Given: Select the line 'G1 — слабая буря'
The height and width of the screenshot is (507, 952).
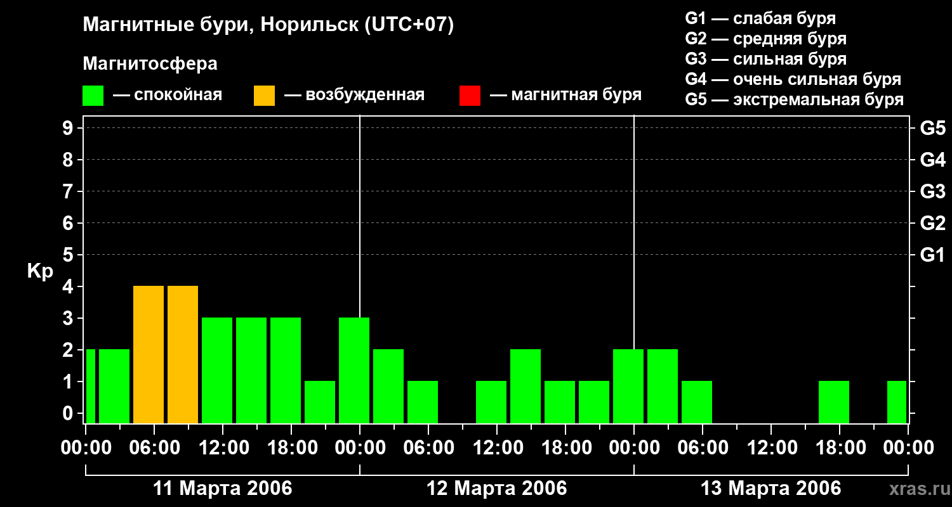Looking at the screenshot, I should click(x=760, y=18).
